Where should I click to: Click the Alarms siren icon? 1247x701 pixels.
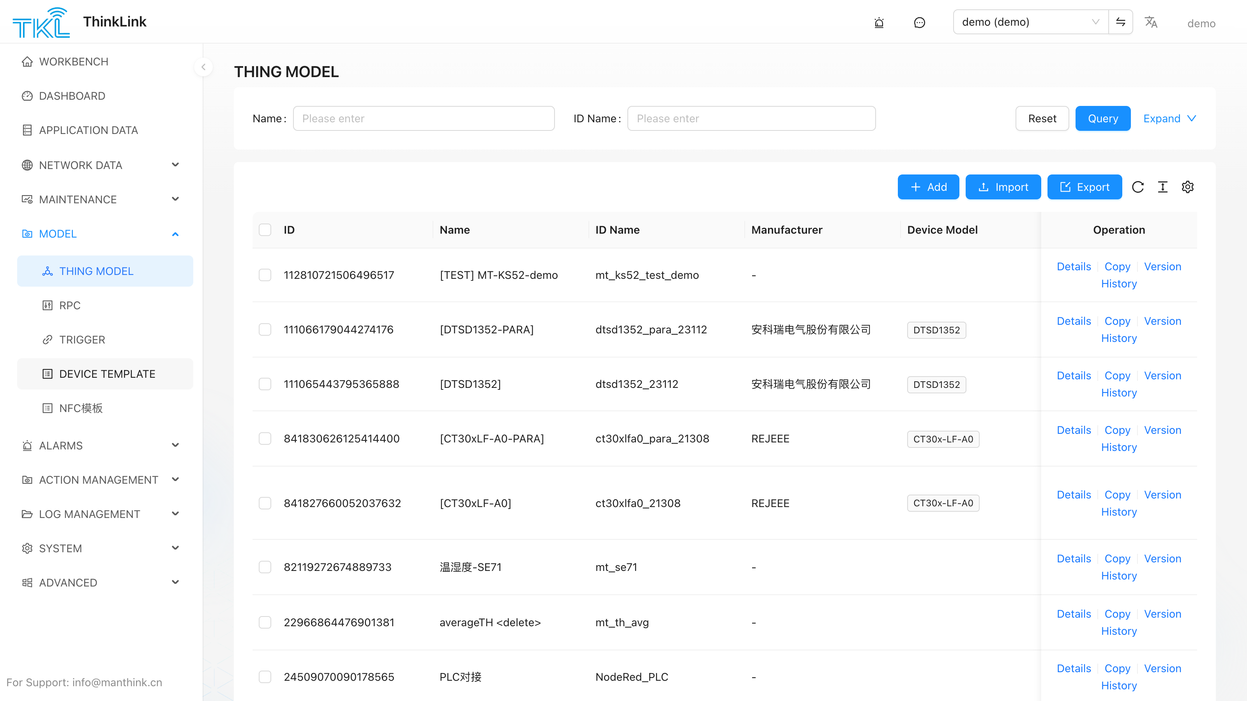point(27,446)
